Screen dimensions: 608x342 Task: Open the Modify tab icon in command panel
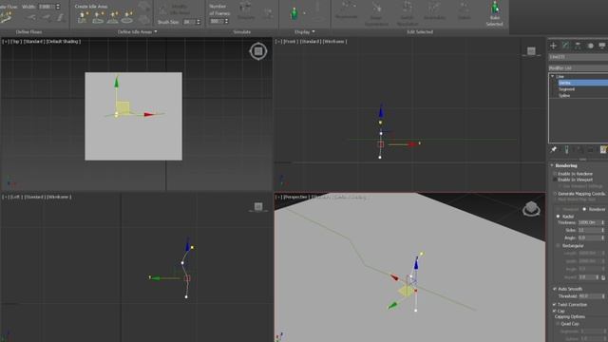tap(566, 46)
